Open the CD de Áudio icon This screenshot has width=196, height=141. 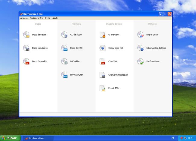pyautogui.click(x=64, y=35)
